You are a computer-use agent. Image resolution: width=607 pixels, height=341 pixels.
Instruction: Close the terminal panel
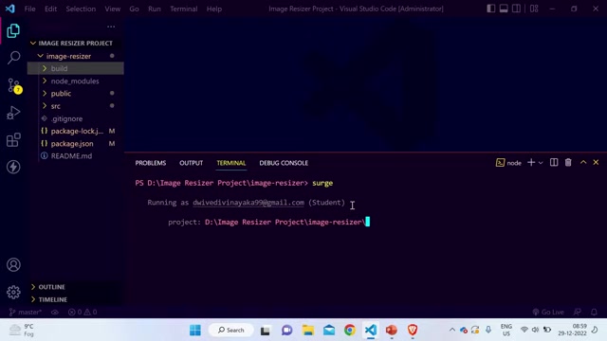596,163
